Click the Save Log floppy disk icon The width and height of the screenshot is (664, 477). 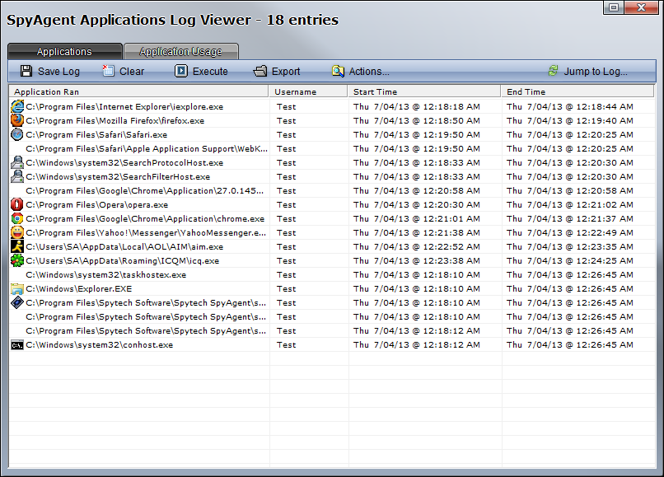coord(26,72)
